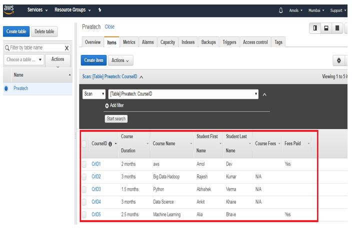358x235 pixels.
Task: Switch to the Access control tab
Action: pyautogui.click(x=255, y=42)
